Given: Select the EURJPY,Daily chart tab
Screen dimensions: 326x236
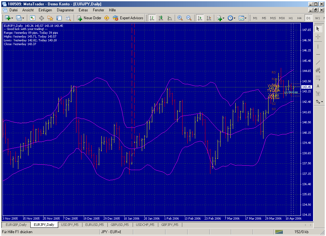Looking at the screenshot, I should pyautogui.click(x=44, y=225).
